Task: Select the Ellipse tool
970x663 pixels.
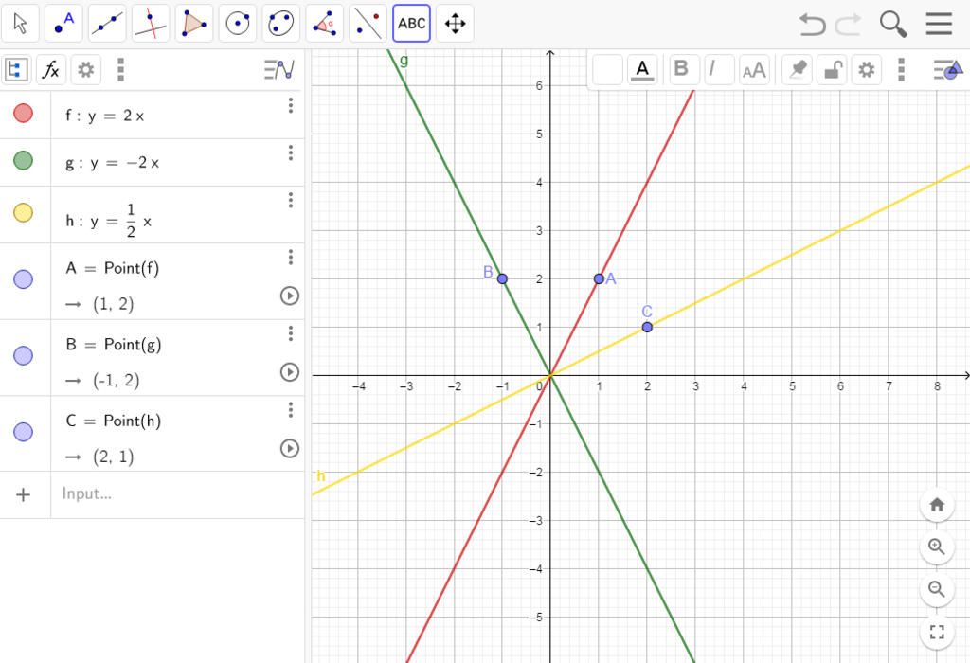Action: (280, 24)
